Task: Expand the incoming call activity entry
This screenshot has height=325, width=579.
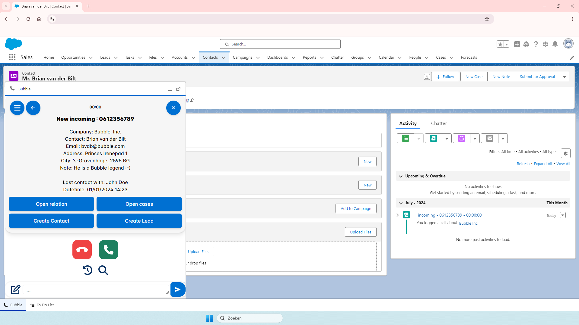Action: 398,215
